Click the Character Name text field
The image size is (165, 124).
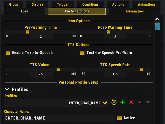[x=60, y=118]
